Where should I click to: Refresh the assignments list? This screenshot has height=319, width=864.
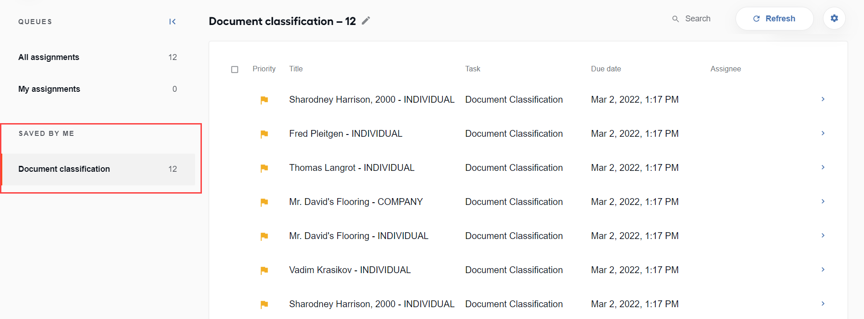click(774, 19)
